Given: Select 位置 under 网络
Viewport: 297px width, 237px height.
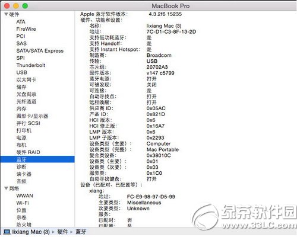Looking at the screenshot, I should tap(21, 210).
